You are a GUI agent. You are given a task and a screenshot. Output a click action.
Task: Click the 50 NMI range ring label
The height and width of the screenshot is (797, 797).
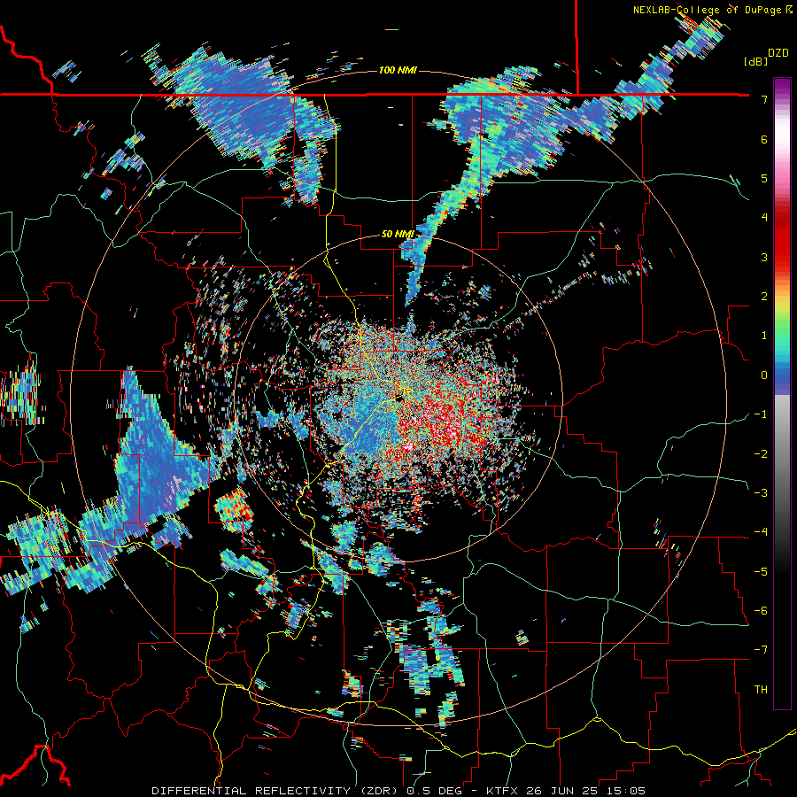pos(398,234)
